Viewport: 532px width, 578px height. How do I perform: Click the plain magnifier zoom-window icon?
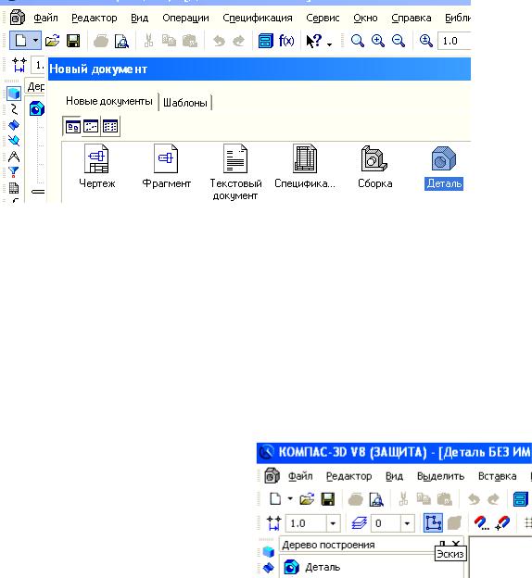[357, 41]
